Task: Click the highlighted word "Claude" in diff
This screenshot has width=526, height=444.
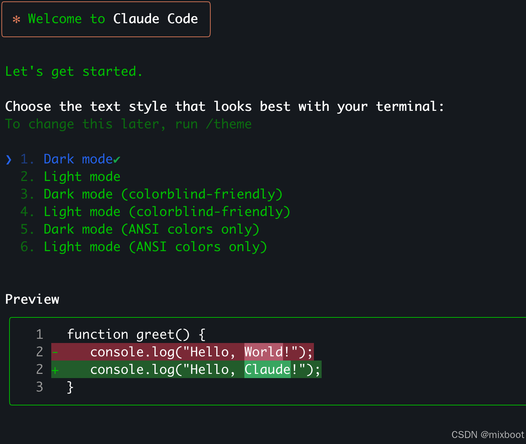Action: [268, 369]
